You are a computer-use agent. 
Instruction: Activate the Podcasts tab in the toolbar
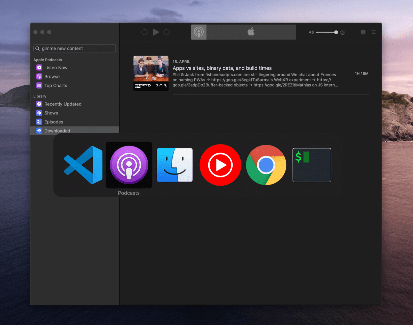pos(199,32)
